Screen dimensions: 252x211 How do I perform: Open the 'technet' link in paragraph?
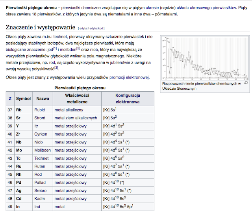tap(60, 37)
